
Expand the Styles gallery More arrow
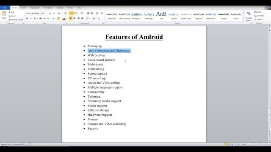pyautogui.click(x=243, y=19)
